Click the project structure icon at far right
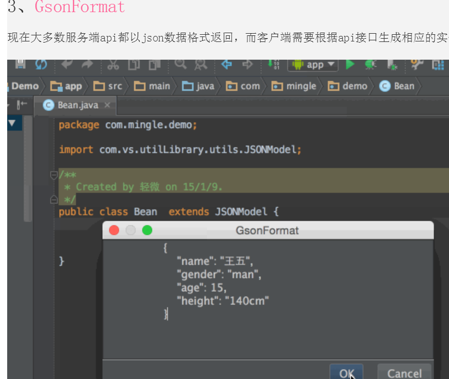The width and height of the screenshot is (449, 379). (x=438, y=65)
